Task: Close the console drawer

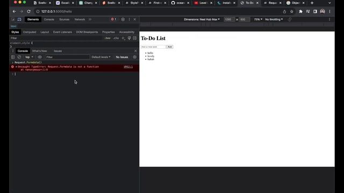Action: (135, 51)
